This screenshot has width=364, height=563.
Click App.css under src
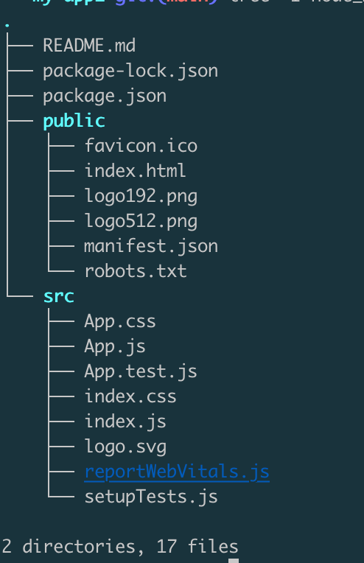pyautogui.click(x=120, y=321)
